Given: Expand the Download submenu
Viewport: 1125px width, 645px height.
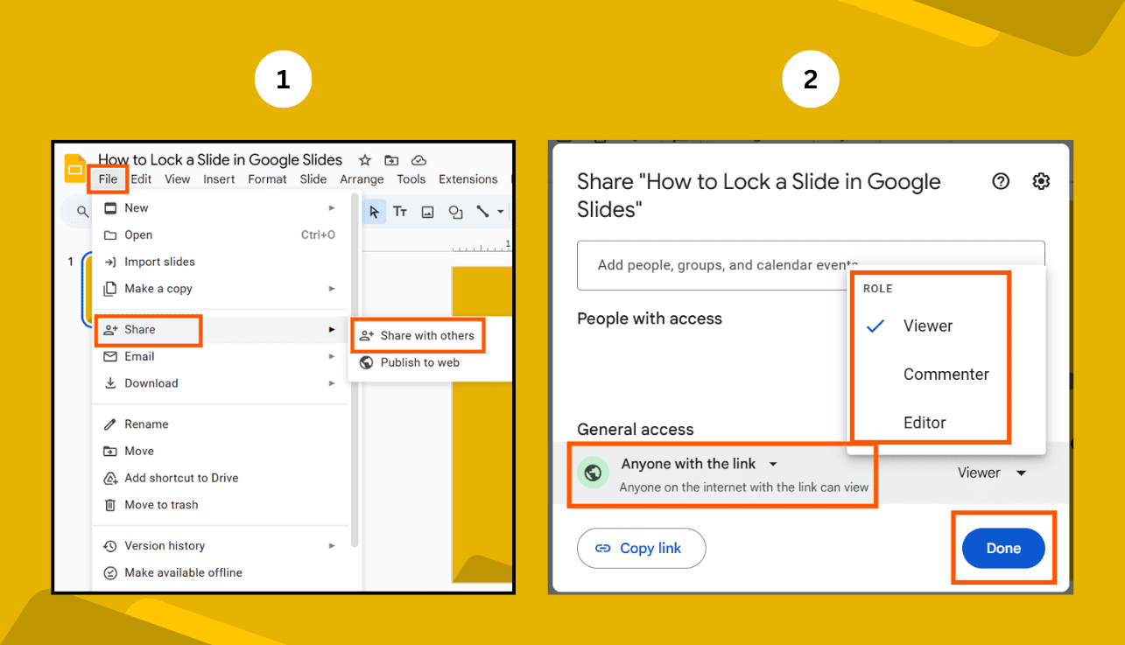Looking at the screenshot, I should [x=332, y=383].
